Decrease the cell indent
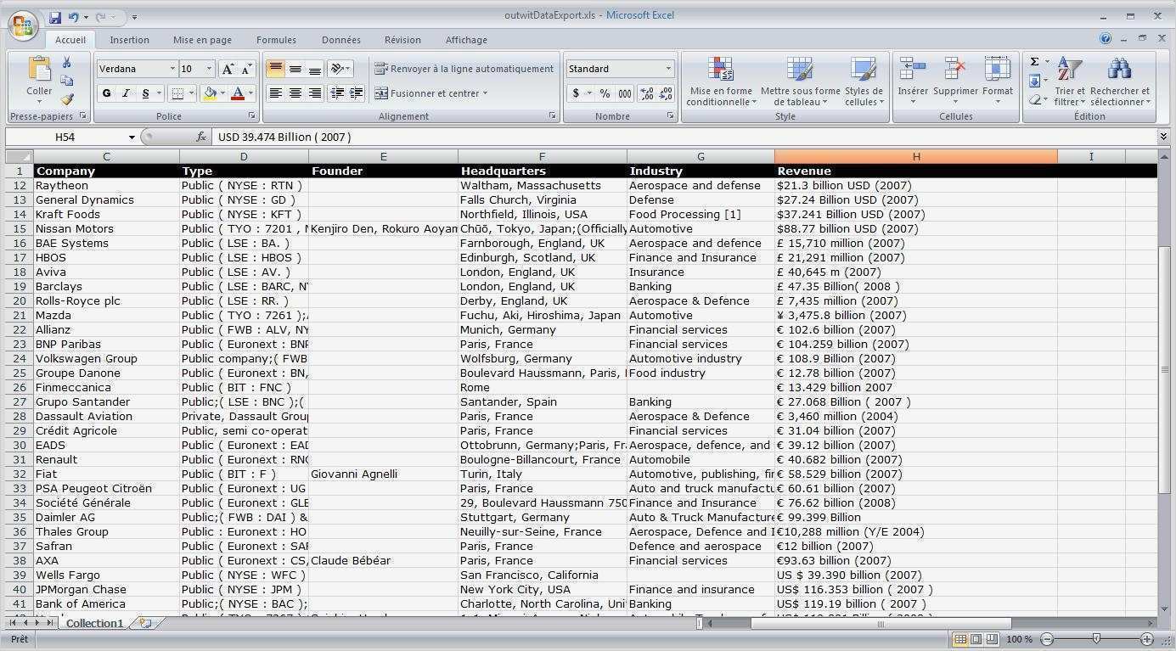 (x=337, y=93)
